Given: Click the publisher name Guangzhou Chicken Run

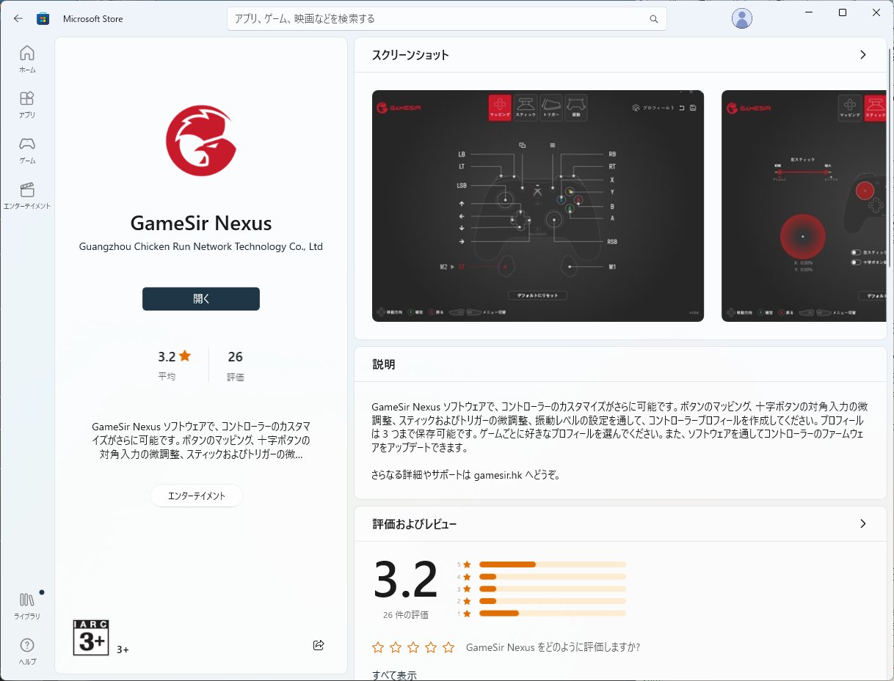Looking at the screenshot, I should (x=201, y=246).
